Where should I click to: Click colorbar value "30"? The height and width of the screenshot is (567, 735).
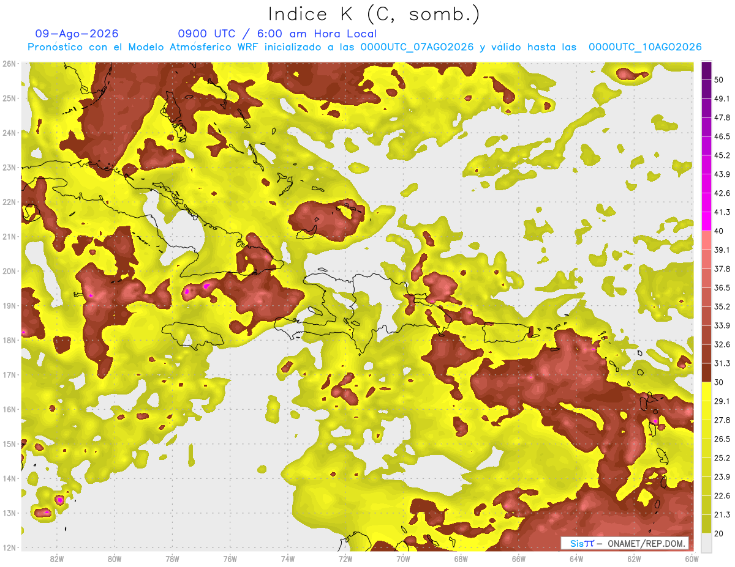point(720,382)
